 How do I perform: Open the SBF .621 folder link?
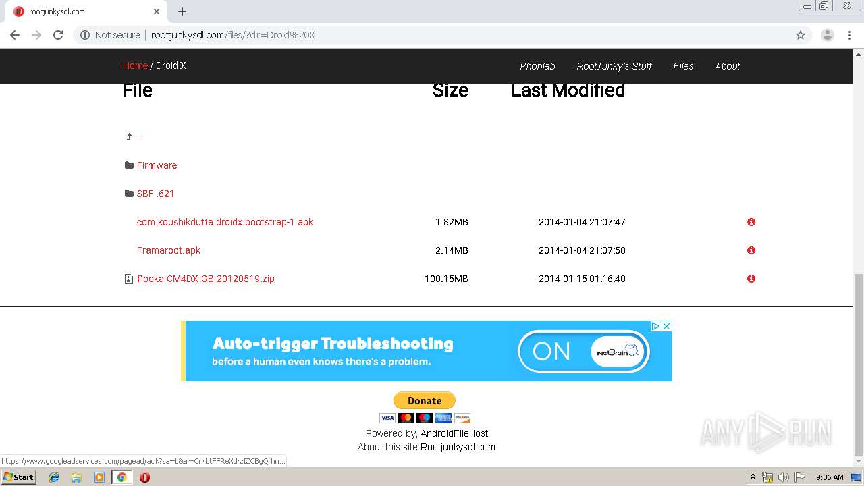click(155, 194)
